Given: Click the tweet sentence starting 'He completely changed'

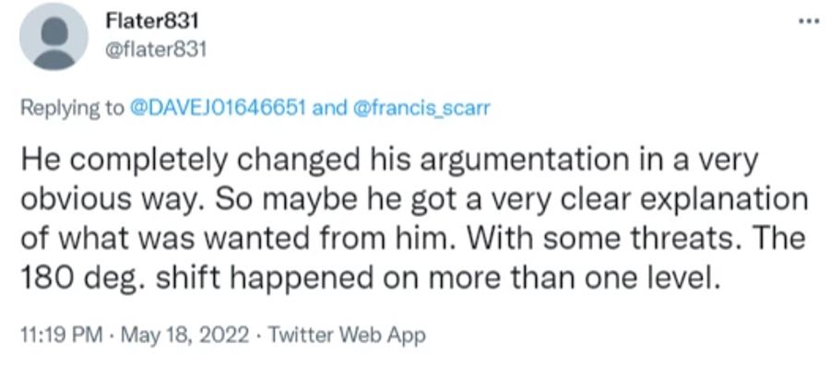Looking at the screenshot, I should click(x=388, y=178).
